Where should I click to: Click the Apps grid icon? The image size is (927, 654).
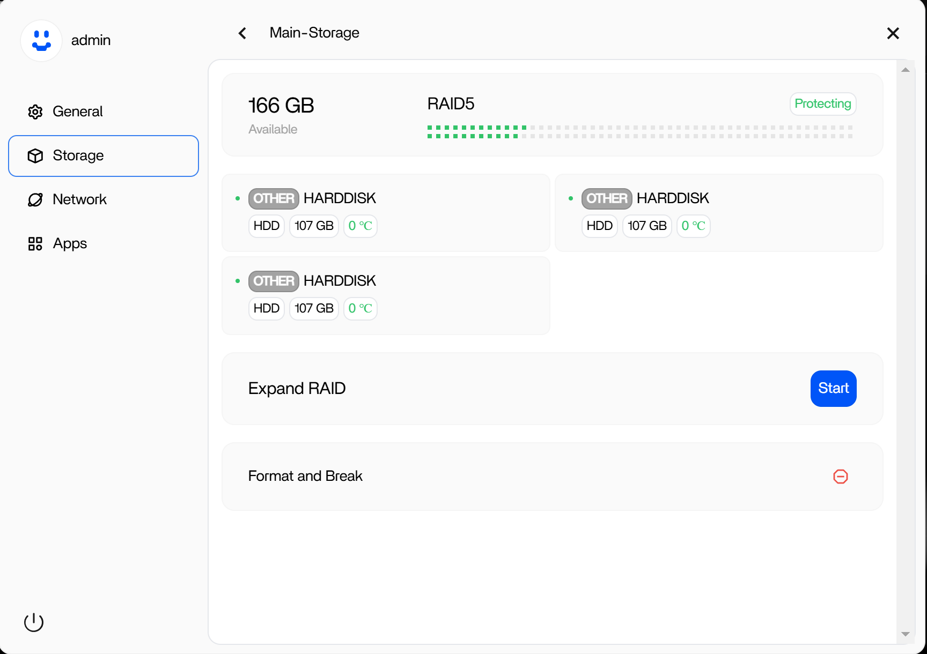(x=35, y=243)
